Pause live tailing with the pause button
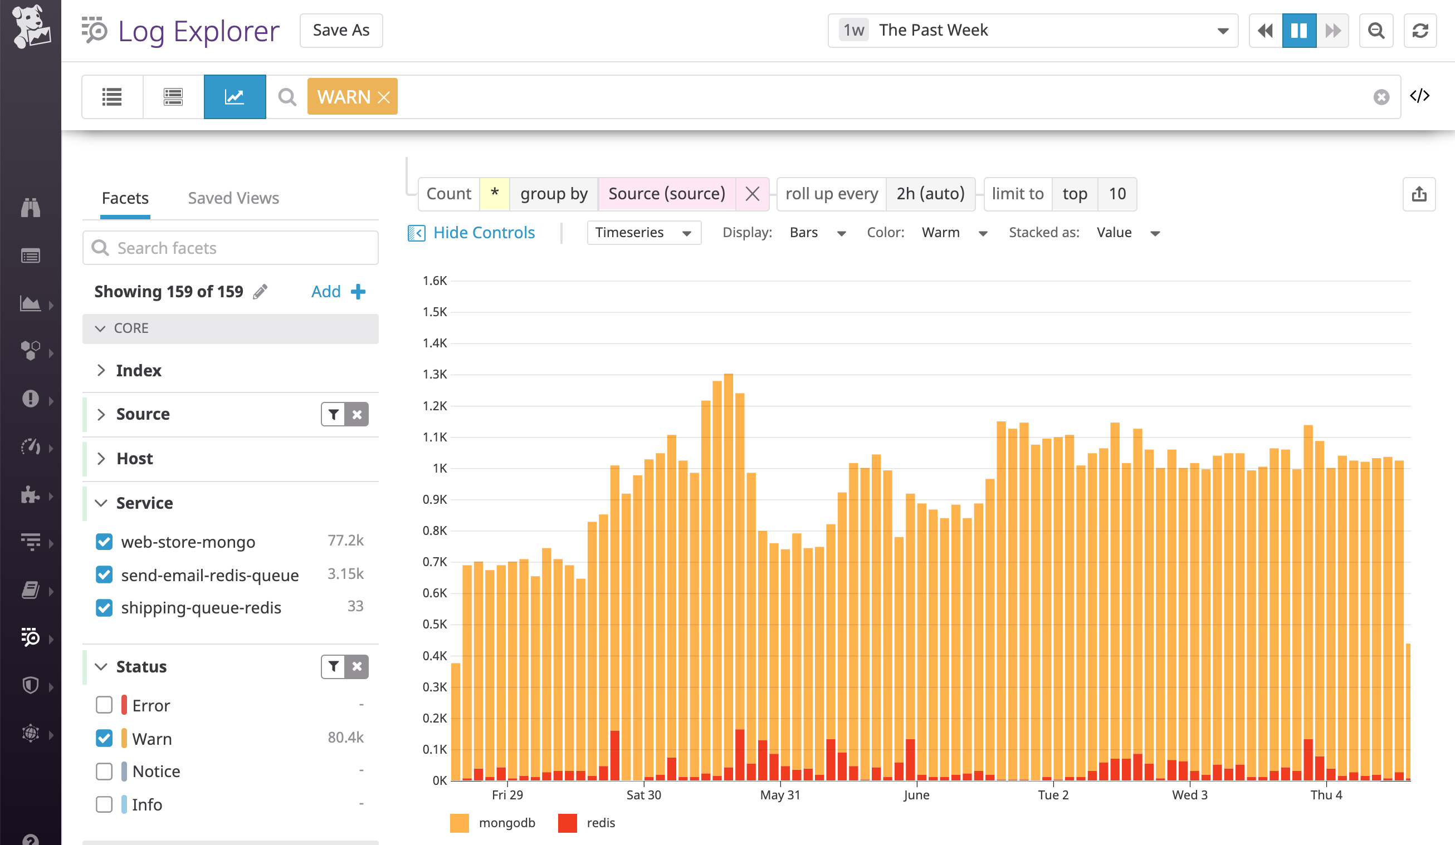The height and width of the screenshot is (845, 1455). (x=1298, y=30)
